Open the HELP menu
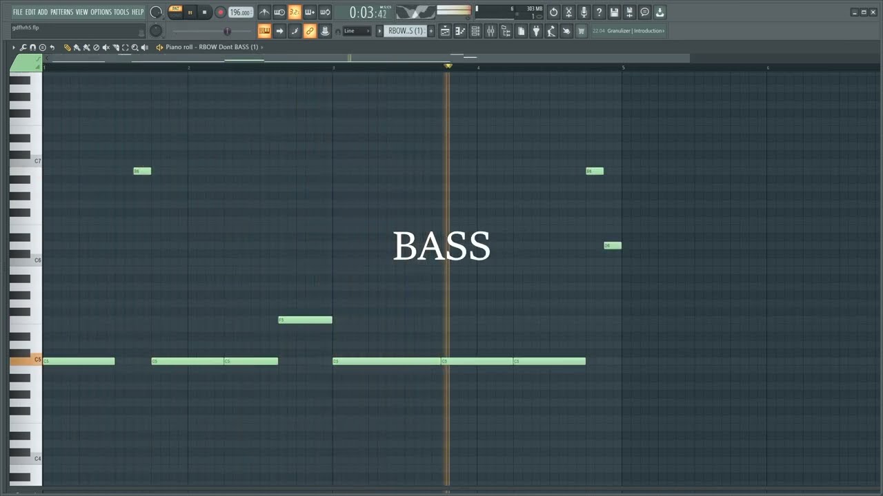Screen dimensions: 883x496 pyautogui.click(x=137, y=12)
